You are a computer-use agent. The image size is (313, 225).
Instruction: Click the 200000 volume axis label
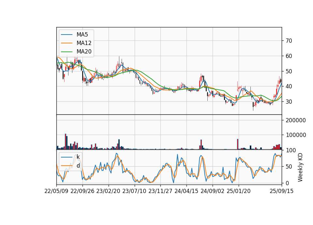(296, 120)
